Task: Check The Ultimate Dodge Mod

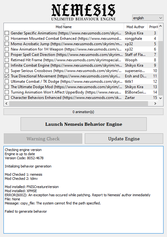Action: coord(7,87)
